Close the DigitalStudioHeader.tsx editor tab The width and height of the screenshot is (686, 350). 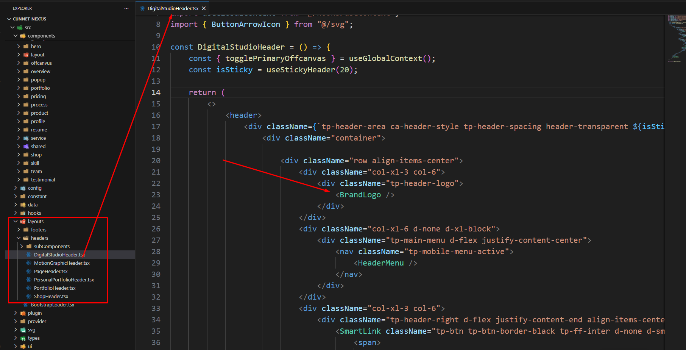[204, 8]
